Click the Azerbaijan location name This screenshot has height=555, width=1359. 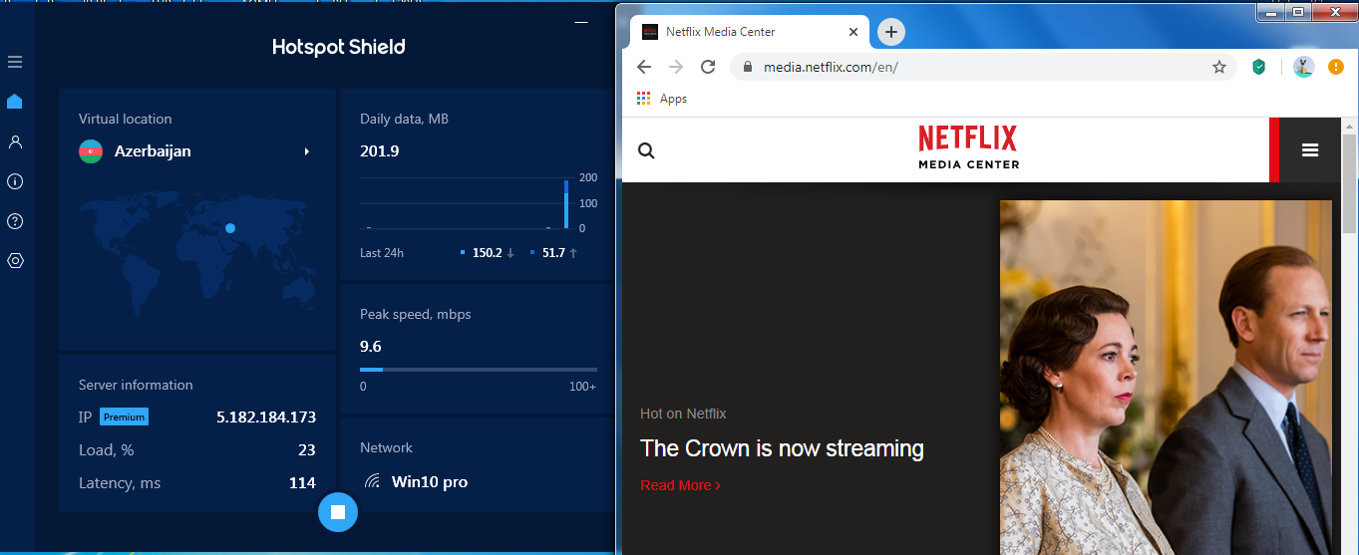pos(153,151)
